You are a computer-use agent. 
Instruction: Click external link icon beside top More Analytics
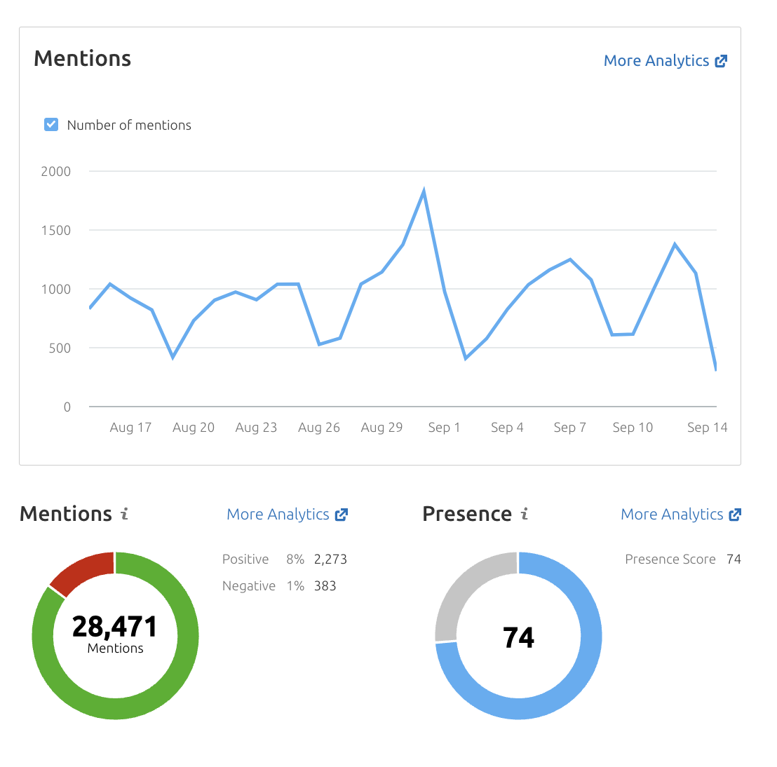(x=721, y=61)
